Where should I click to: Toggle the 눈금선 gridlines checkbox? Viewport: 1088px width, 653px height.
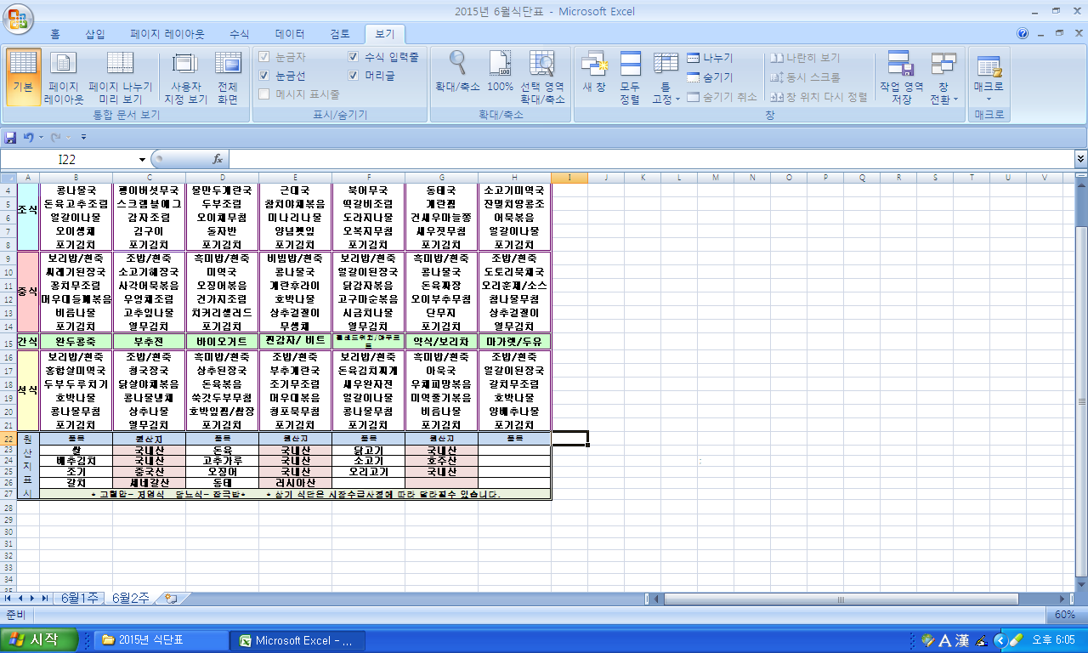[x=264, y=76]
